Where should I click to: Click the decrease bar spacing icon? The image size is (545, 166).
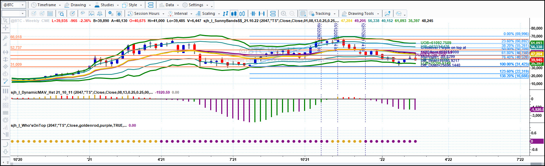pos(253,13)
